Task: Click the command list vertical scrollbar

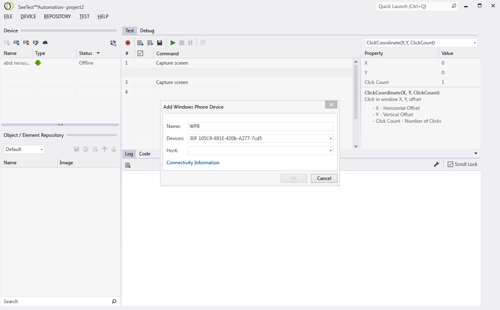Action: pos(356,92)
